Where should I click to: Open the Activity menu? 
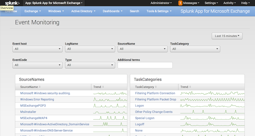click(x=229, y=3)
